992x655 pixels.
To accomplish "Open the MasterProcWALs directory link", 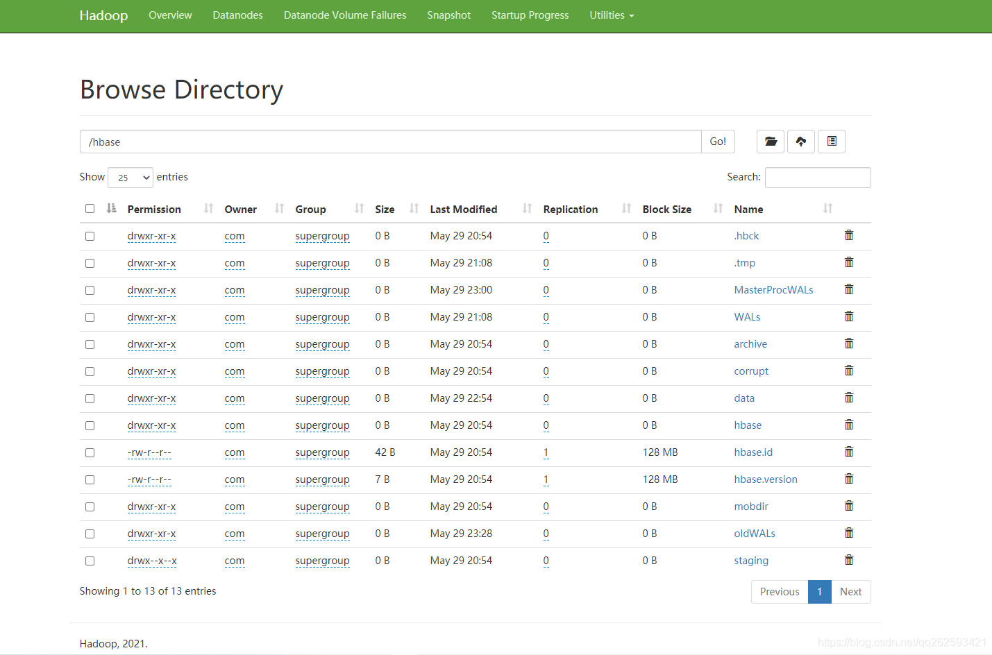I will coord(773,290).
